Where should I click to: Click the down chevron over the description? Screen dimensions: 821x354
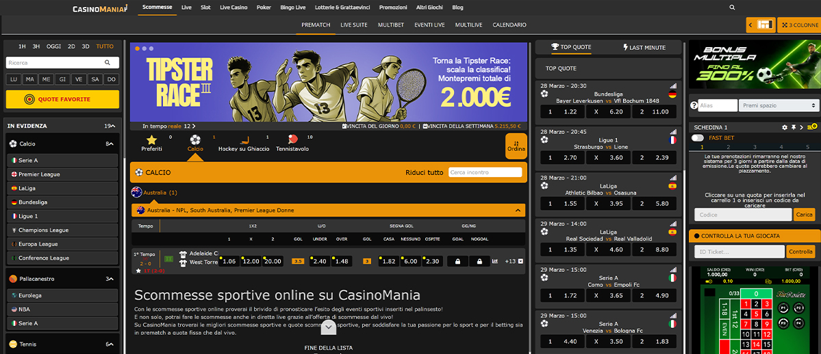pyautogui.click(x=329, y=328)
